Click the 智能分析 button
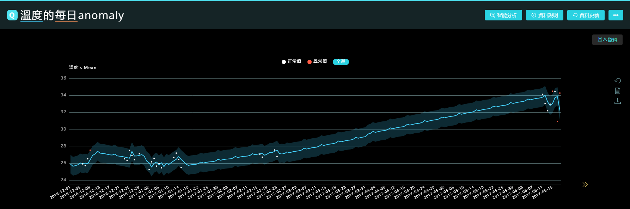This screenshot has height=209, width=630. click(503, 15)
